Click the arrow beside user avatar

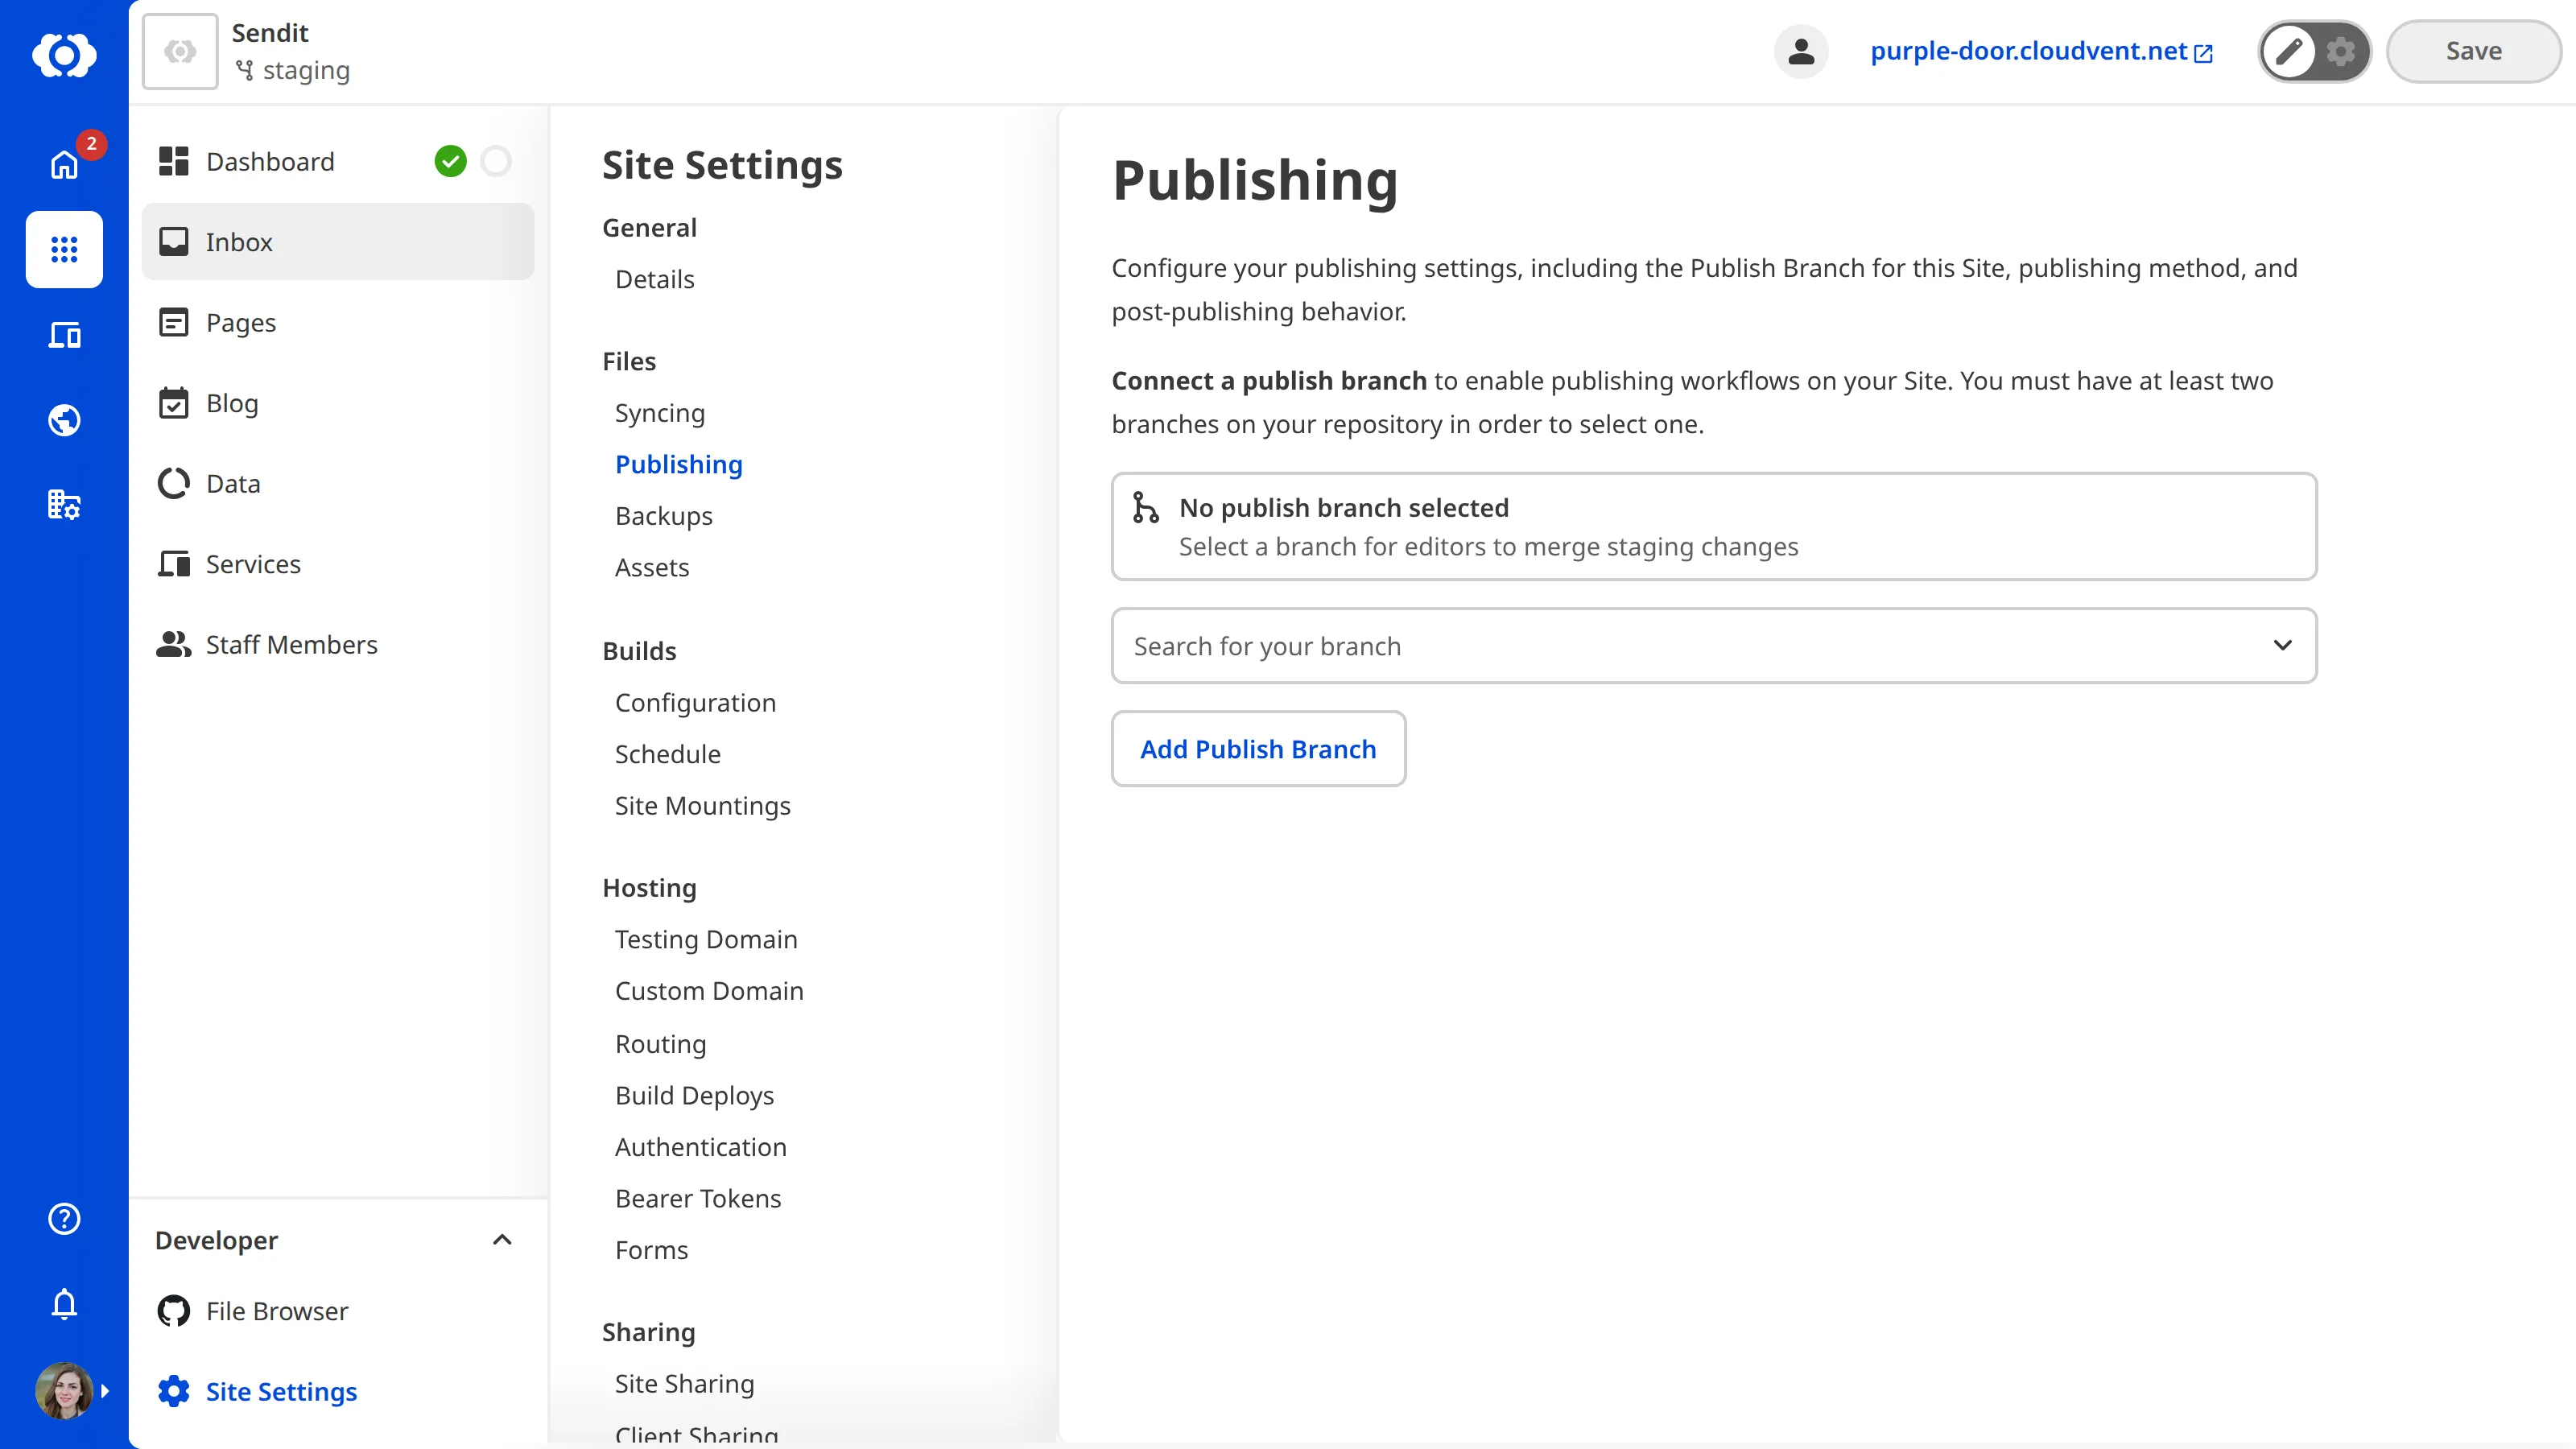[x=105, y=1391]
